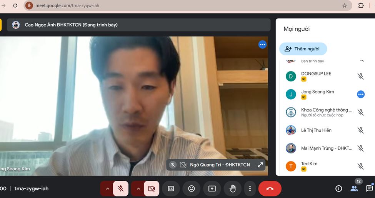Toggle closed captions

pos(170,189)
